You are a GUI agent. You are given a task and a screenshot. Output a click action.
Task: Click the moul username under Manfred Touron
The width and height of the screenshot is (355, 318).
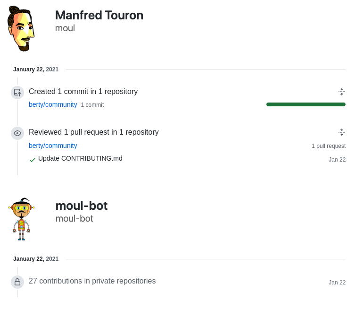(x=65, y=28)
